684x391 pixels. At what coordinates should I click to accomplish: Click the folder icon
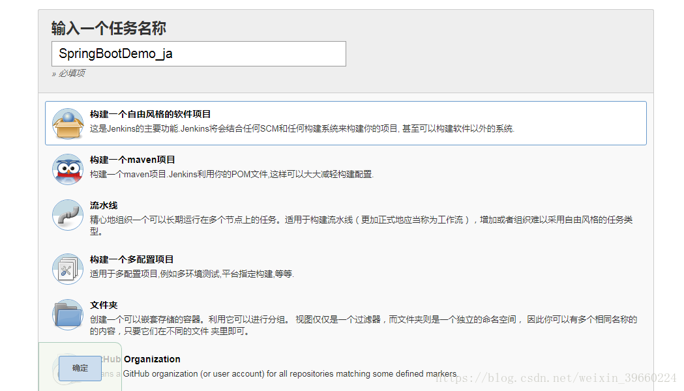coord(68,315)
